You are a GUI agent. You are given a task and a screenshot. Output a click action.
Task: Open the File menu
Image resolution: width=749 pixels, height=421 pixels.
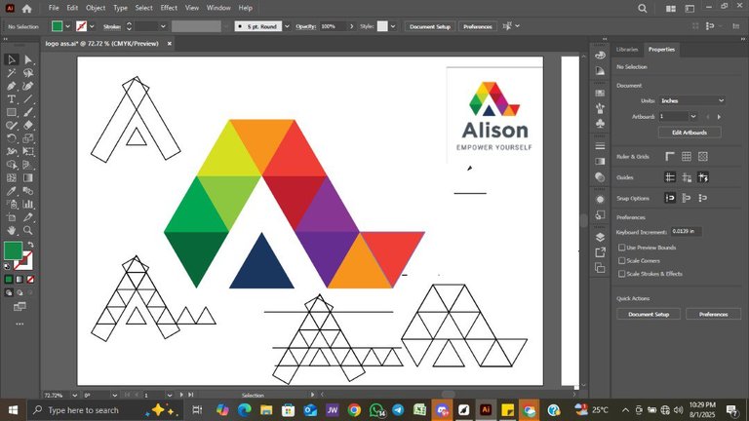pos(54,8)
